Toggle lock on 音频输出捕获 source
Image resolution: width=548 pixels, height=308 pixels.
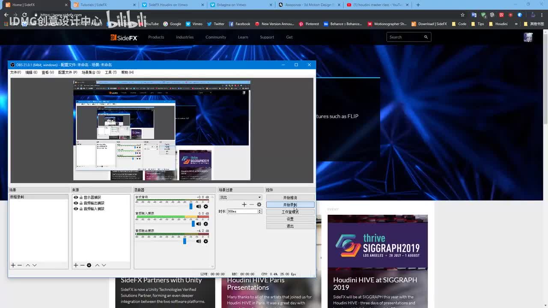(x=81, y=203)
